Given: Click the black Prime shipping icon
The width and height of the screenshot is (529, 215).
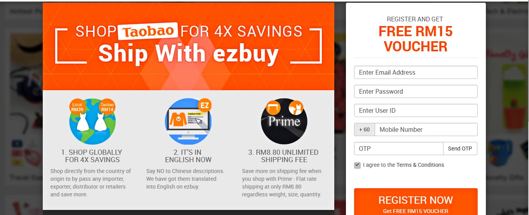Looking at the screenshot, I should pos(284,121).
